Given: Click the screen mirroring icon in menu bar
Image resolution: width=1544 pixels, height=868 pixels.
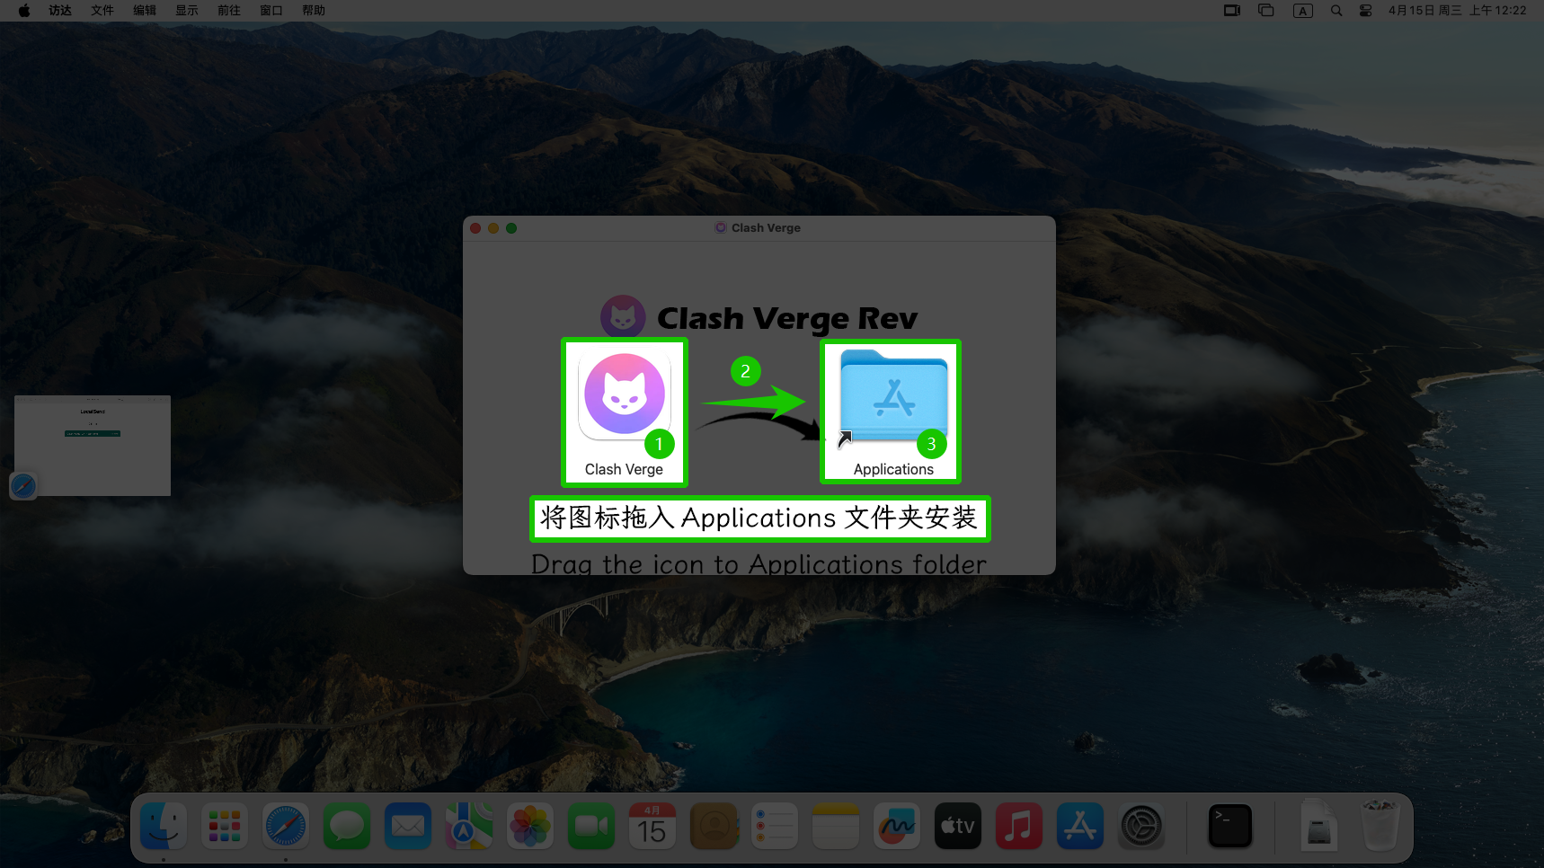Looking at the screenshot, I should tap(1232, 11).
